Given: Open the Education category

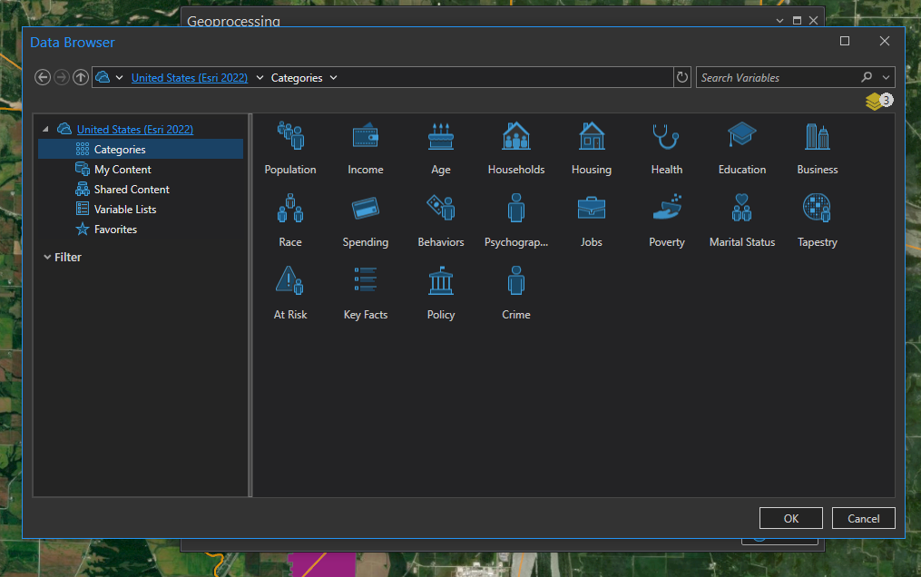Looking at the screenshot, I should [742, 149].
